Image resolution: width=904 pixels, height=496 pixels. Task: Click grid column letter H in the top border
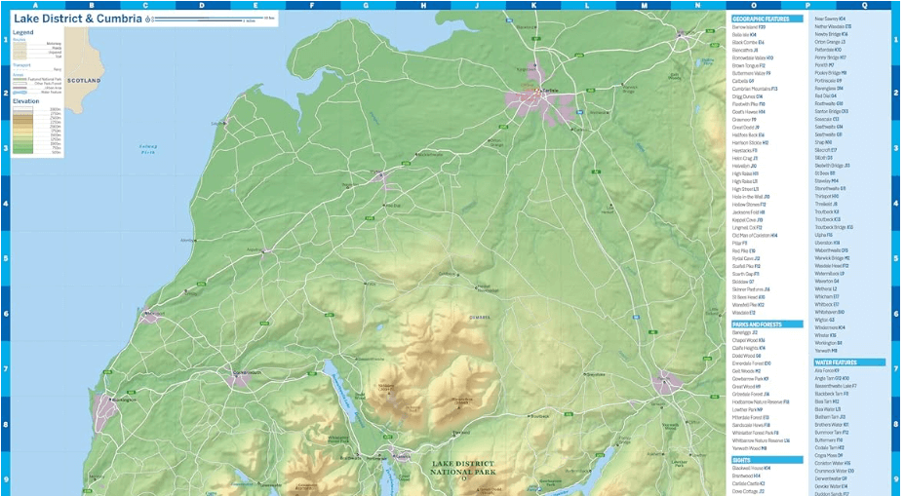tap(423, 5)
